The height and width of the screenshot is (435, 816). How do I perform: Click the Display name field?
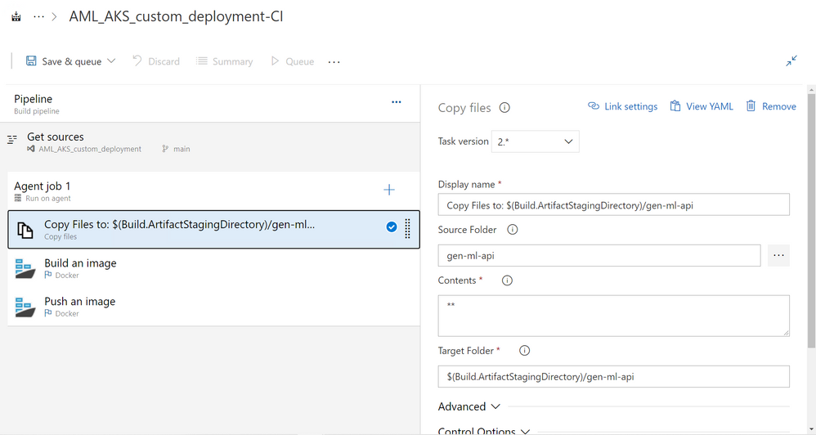tap(613, 205)
